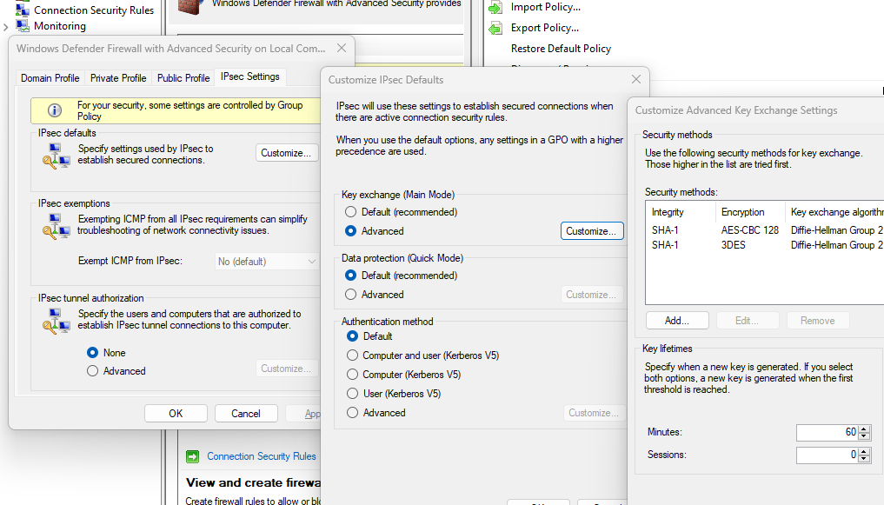The height and width of the screenshot is (505, 884).
Task: Click the Connection Security Rules tree icon
Action: 23,10
